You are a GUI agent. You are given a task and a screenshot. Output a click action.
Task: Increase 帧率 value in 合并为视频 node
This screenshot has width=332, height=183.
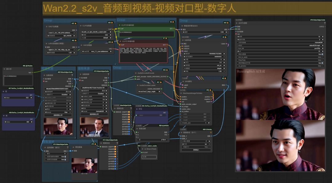coord(323,37)
